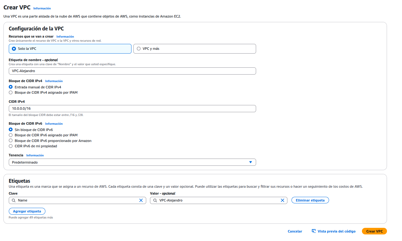Click into the CIDR IPv4 input field
Viewport: 402px width, 241px height.
pos(132,108)
